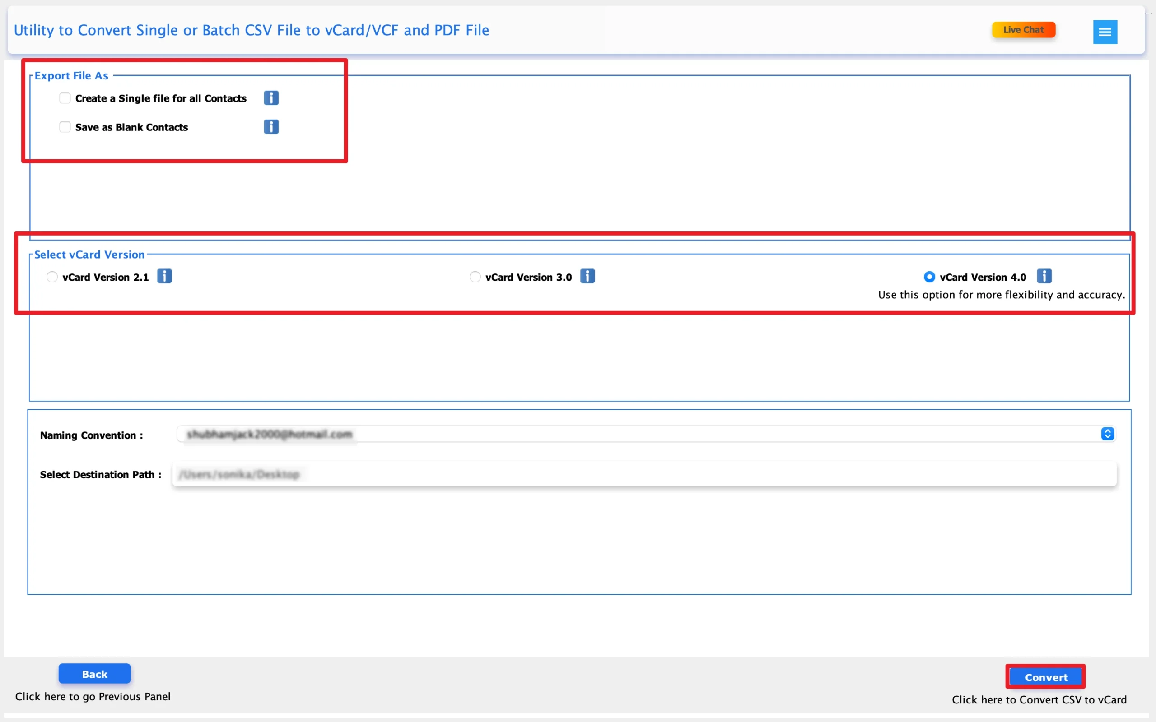Click 'Click here to Convert CSV to vCard' text
1156x722 pixels.
pos(1039,699)
